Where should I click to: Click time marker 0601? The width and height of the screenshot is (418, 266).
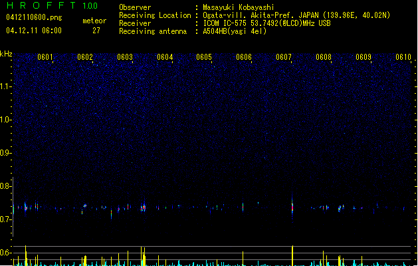[45, 57]
